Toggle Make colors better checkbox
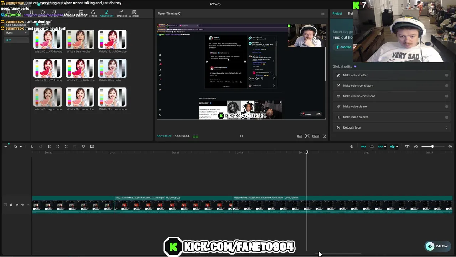Screen dimensions: 456x257 pyautogui.click(x=446, y=75)
